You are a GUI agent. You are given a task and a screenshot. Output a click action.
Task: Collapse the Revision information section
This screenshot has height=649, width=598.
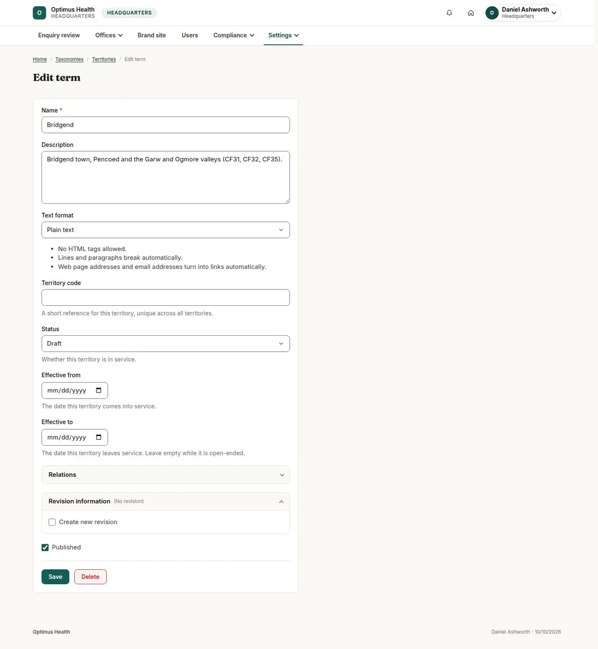point(165,502)
